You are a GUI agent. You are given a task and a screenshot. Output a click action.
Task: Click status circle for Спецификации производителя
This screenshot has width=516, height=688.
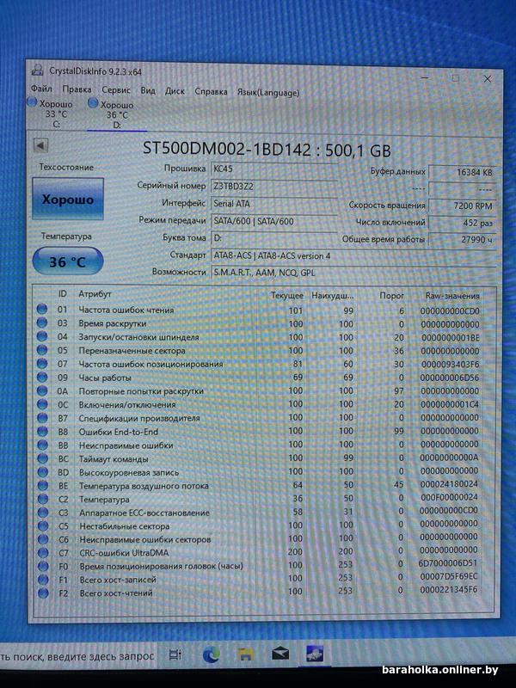[42, 418]
